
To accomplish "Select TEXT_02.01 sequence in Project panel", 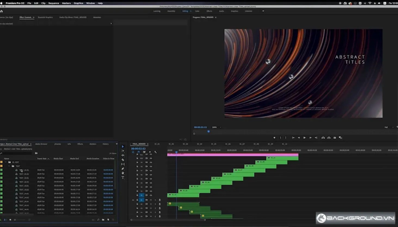I will click(24, 178).
